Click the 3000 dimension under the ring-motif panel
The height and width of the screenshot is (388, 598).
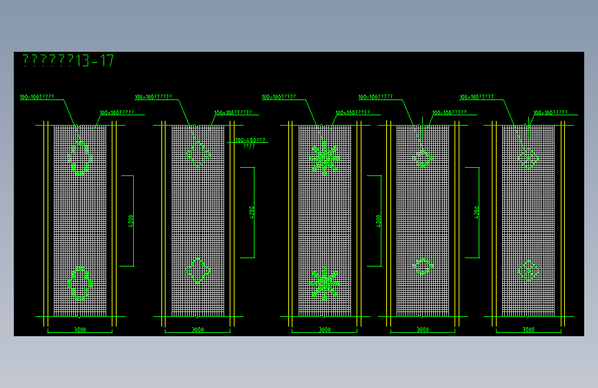coord(80,329)
